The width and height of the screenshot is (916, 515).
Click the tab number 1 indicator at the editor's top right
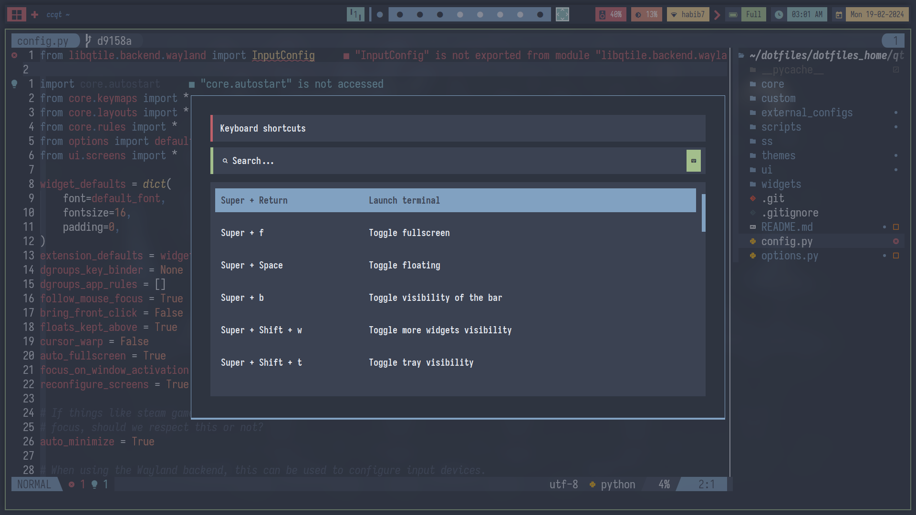point(893,41)
